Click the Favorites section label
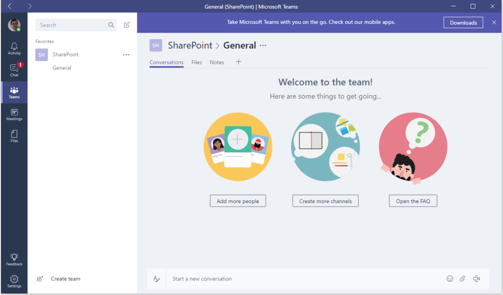This screenshot has width=503, height=295. pyautogui.click(x=44, y=42)
